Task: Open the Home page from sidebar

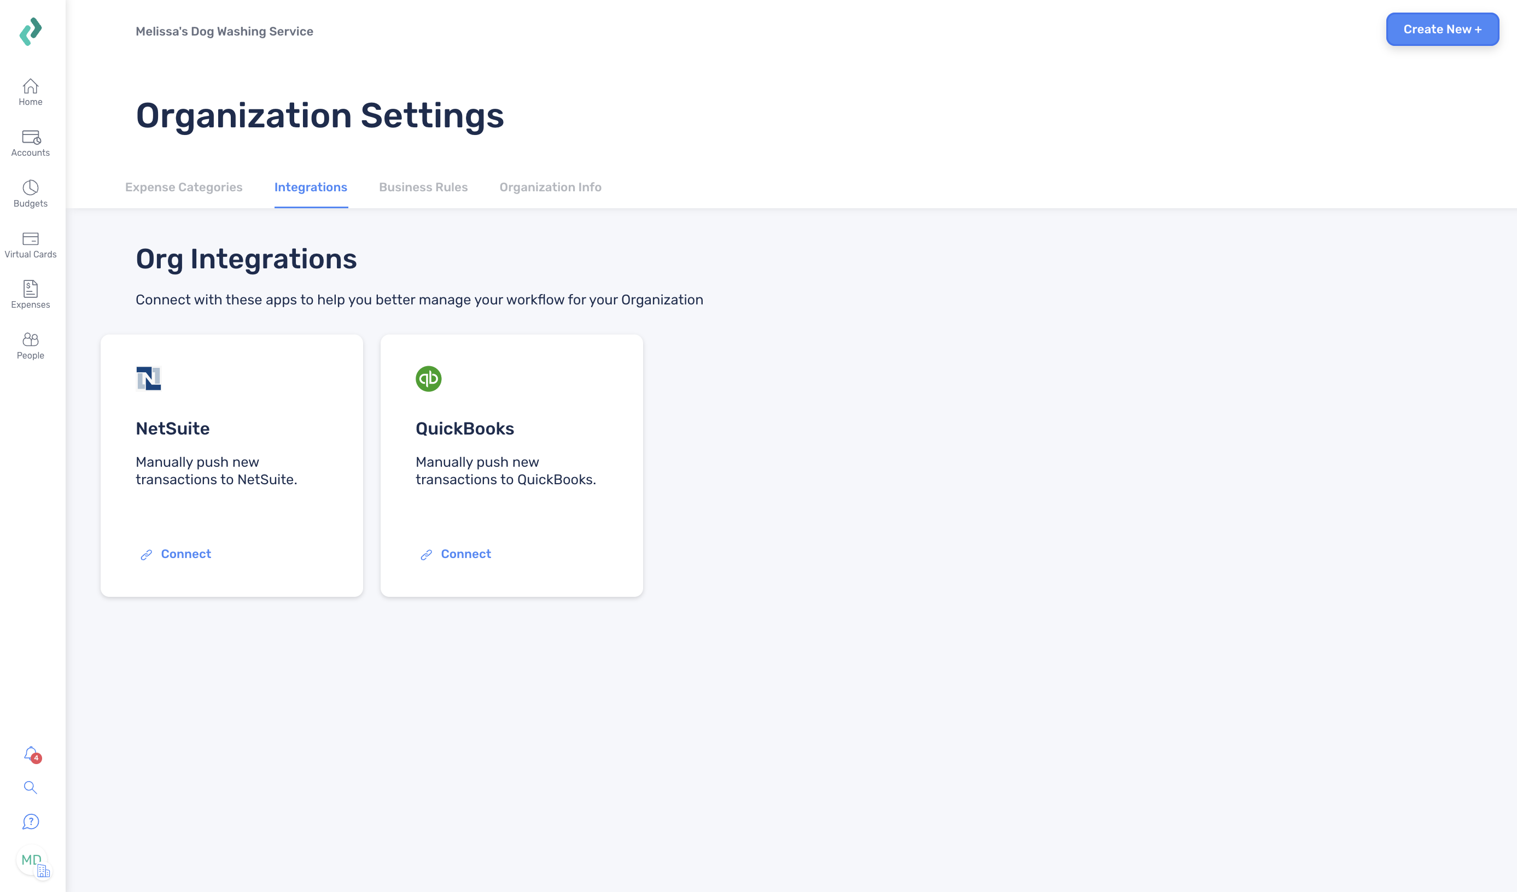Action: [x=30, y=92]
